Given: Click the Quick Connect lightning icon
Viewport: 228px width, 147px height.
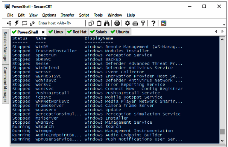Looking at the screenshot, I should tap(17, 23).
